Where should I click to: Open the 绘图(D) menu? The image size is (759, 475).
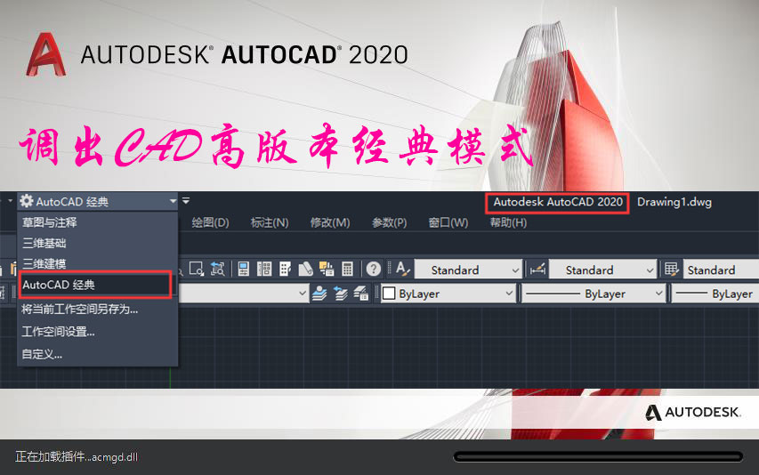(x=211, y=222)
